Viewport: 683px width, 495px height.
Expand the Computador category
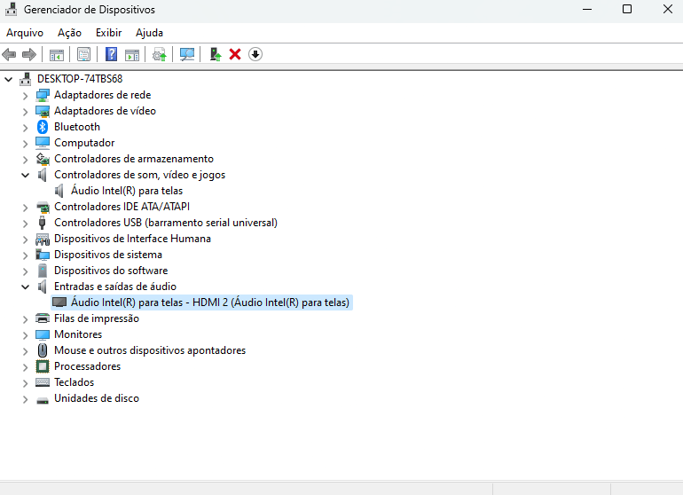click(25, 144)
